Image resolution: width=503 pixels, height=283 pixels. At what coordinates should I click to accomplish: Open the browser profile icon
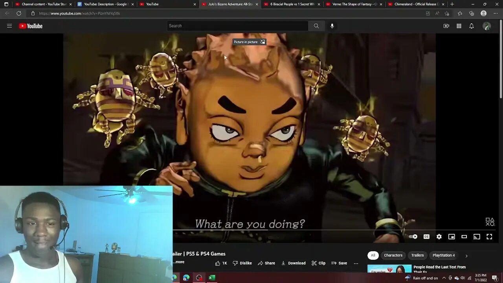tap(484, 13)
